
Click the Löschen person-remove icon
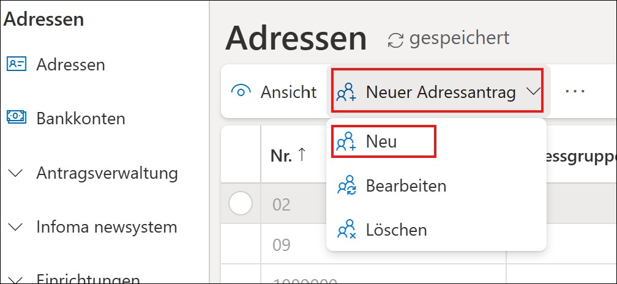(x=346, y=230)
